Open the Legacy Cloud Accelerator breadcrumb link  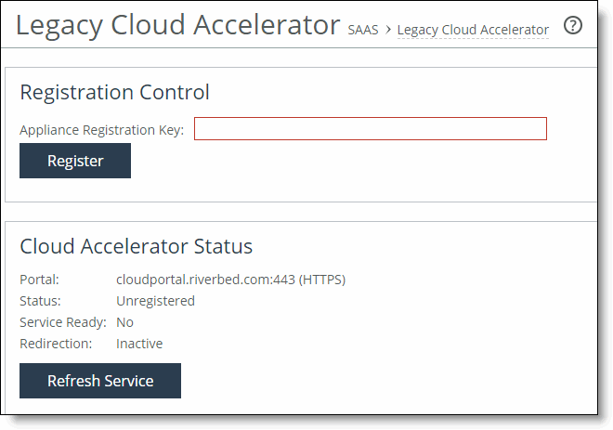(x=473, y=30)
